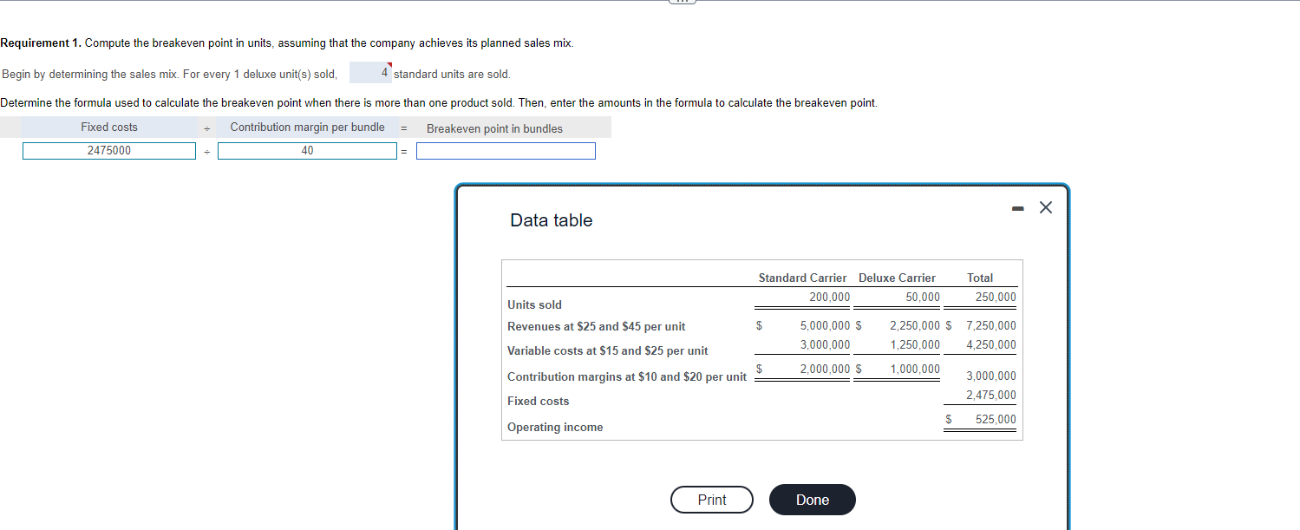Close the Data table window
Screen dimensions: 1300x530
pos(1045,207)
